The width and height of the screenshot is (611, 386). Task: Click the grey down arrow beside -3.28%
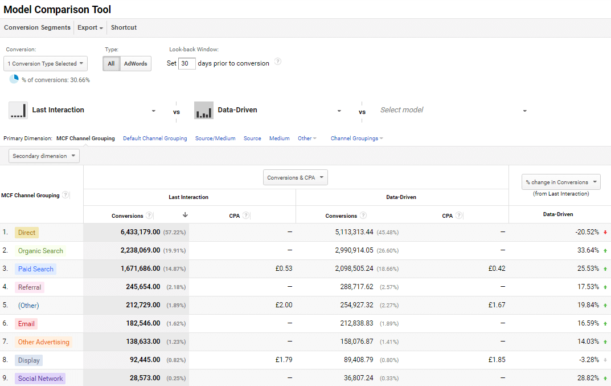[605, 360]
